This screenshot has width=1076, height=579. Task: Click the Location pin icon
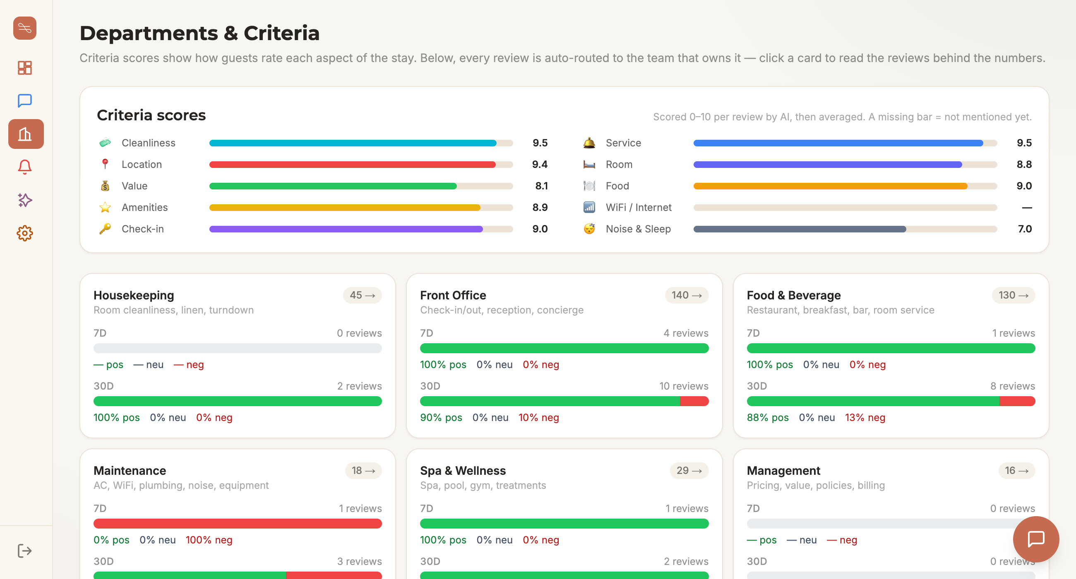(105, 164)
